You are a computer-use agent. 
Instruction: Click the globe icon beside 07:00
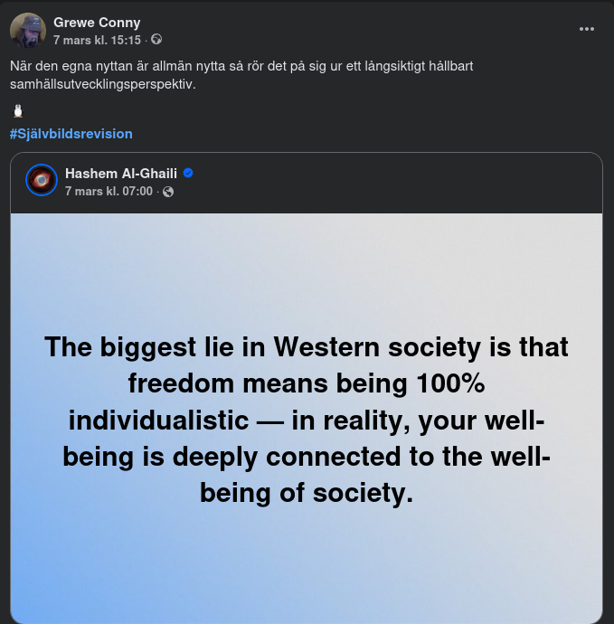pyautogui.click(x=168, y=192)
